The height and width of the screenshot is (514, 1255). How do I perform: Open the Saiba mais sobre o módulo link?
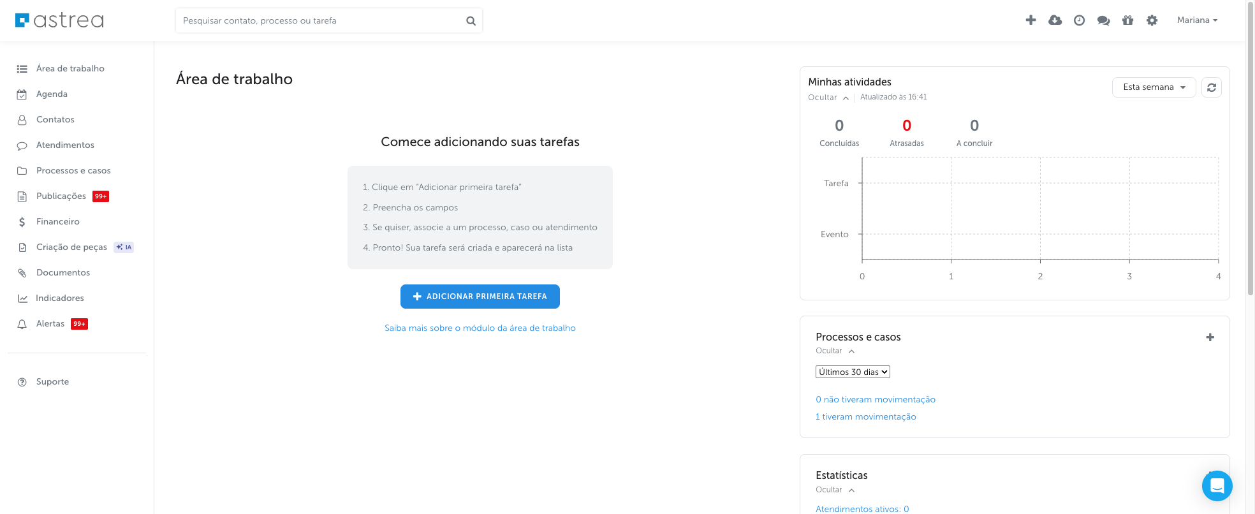coord(480,328)
